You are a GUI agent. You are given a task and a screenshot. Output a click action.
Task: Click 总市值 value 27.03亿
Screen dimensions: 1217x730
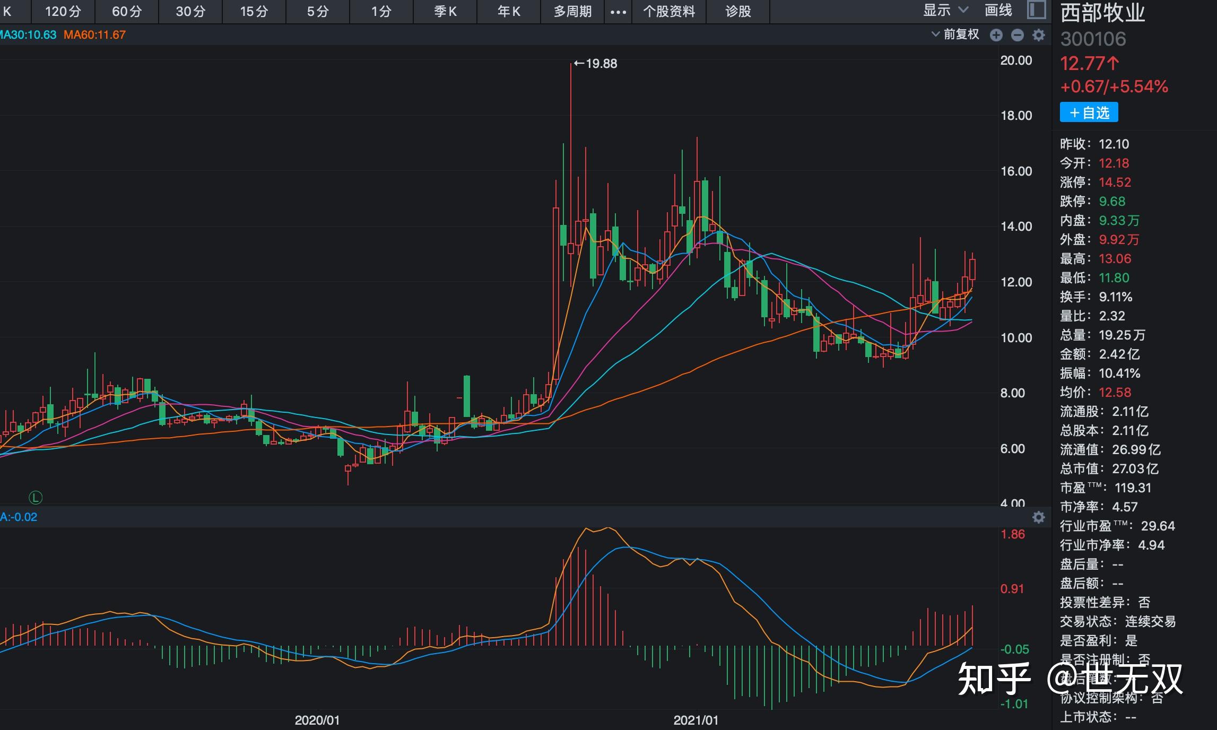1135,468
